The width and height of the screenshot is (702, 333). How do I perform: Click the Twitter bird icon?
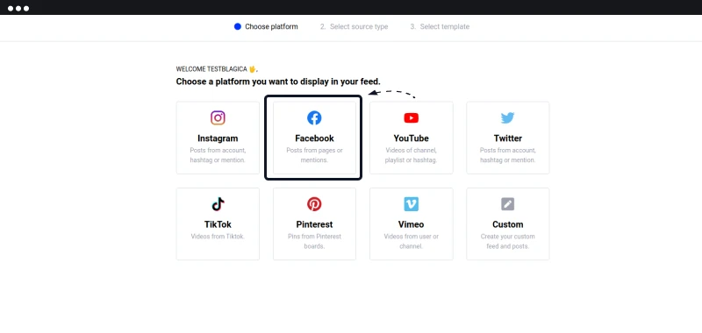[x=508, y=118]
